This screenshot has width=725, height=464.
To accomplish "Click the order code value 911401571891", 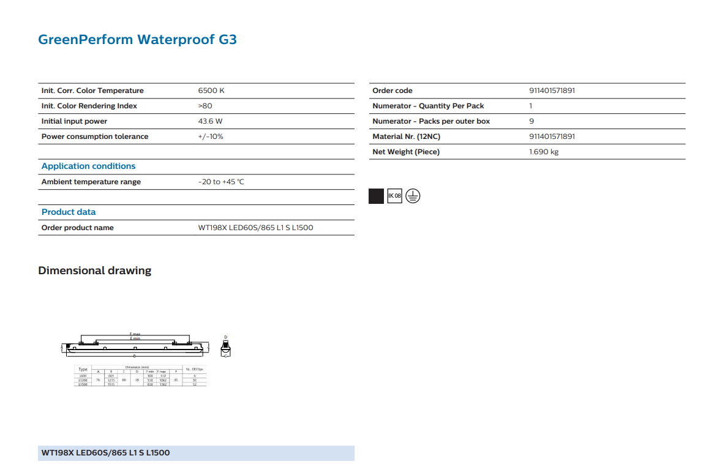I will tap(552, 91).
